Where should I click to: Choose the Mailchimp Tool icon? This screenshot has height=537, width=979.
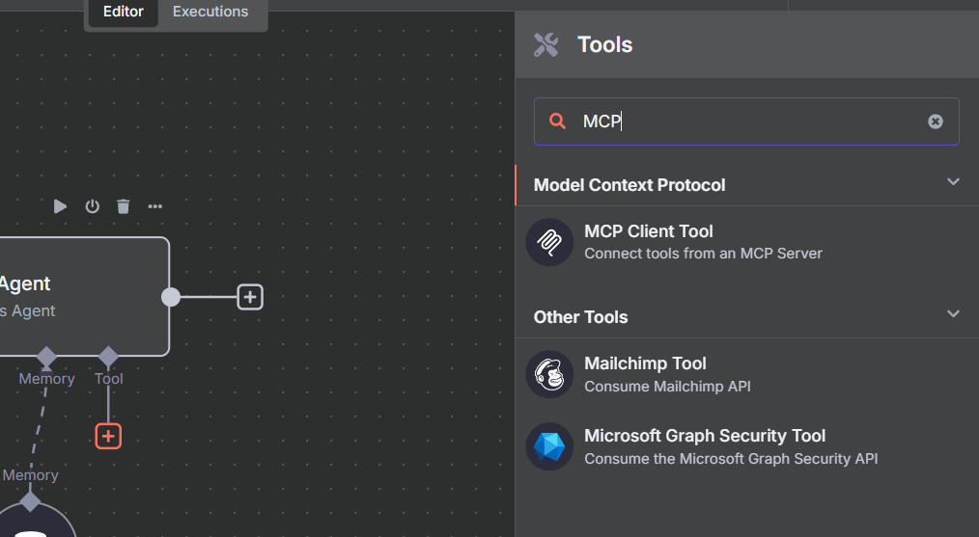click(549, 374)
